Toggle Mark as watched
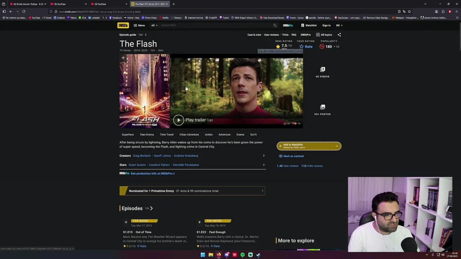461x259 pixels. pyautogui.click(x=291, y=156)
